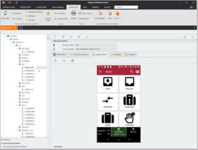Open the Security ribbon tab
The image size is (198, 150).
(x=107, y=7)
